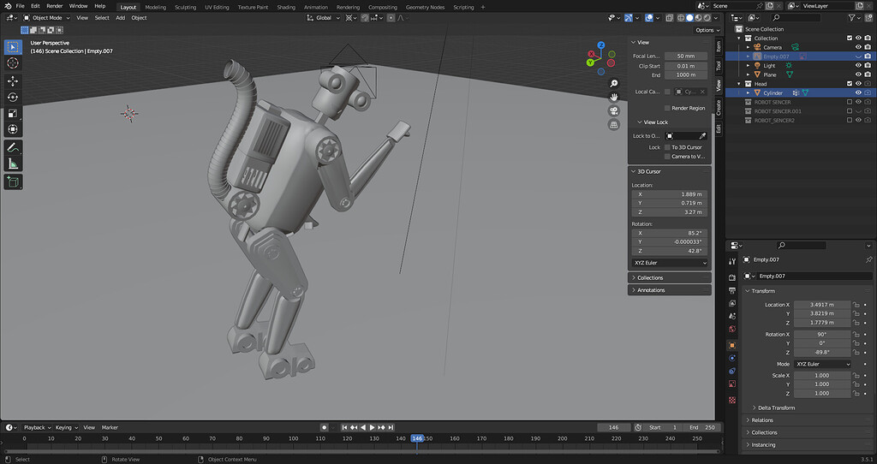Screen dimensions: 877x464
Task: Click the blue Z axis gizmo
Action: coord(600,45)
